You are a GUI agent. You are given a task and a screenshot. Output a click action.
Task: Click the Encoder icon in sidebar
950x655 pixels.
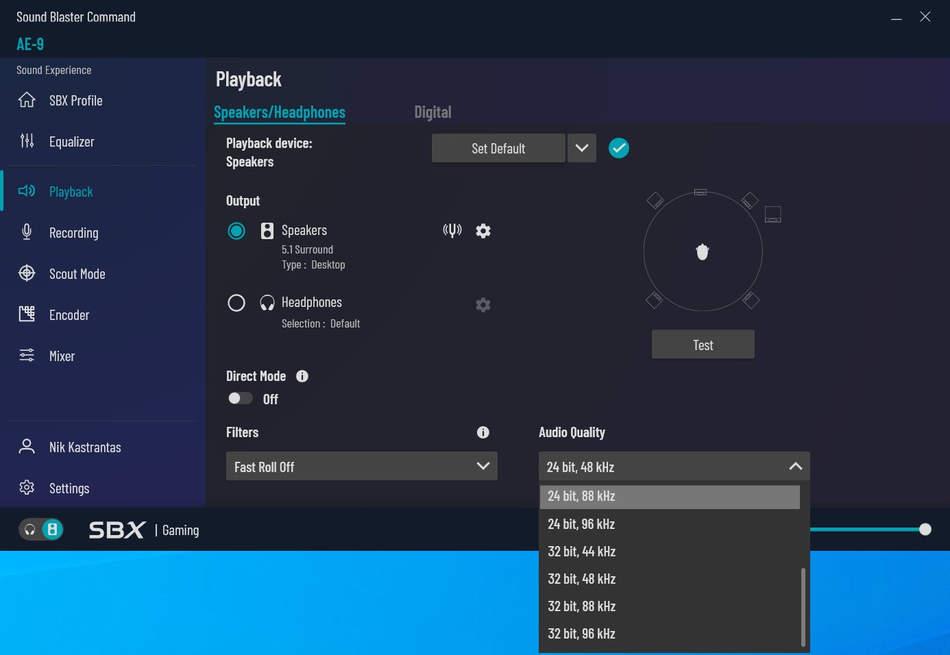coord(27,314)
